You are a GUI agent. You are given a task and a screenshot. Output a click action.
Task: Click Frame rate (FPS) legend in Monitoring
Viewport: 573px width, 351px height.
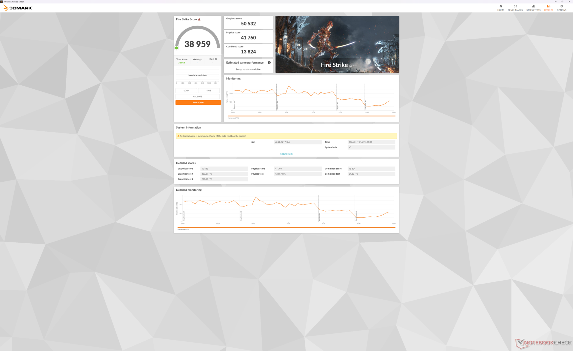[x=233, y=118]
